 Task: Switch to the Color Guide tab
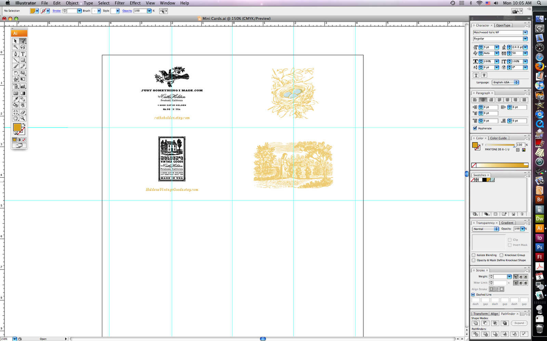(498, 138)
